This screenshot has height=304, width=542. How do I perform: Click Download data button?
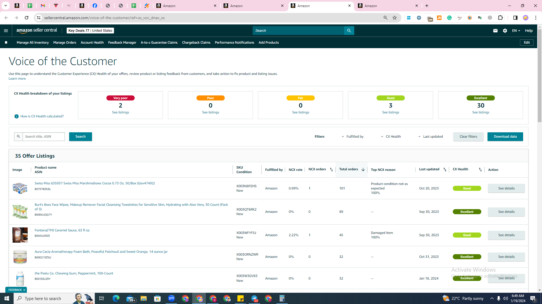pos(505,137)
